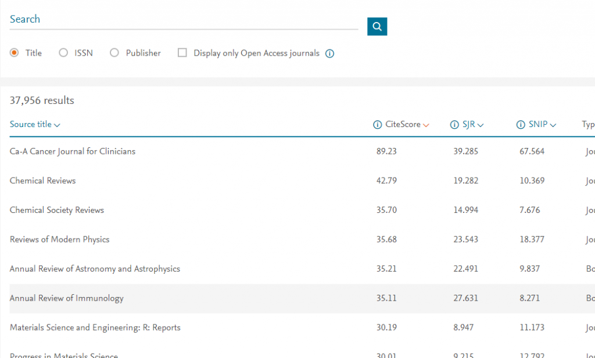Click the info icon beside SNIP
Screen dimensions: 595x358
tap(521, 125)
